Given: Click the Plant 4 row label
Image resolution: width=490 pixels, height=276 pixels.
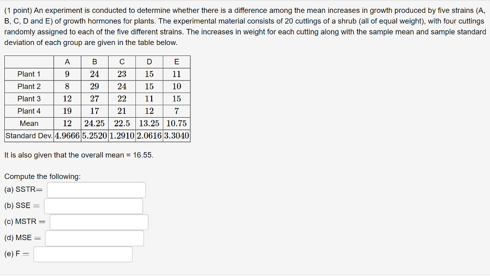Looking at the screenshot, I should [28, 111].
